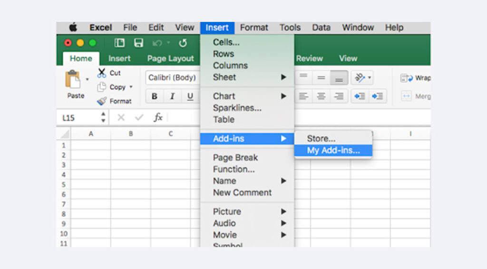Center text horizontally
The image size is (487, 269).
(321, 96)
